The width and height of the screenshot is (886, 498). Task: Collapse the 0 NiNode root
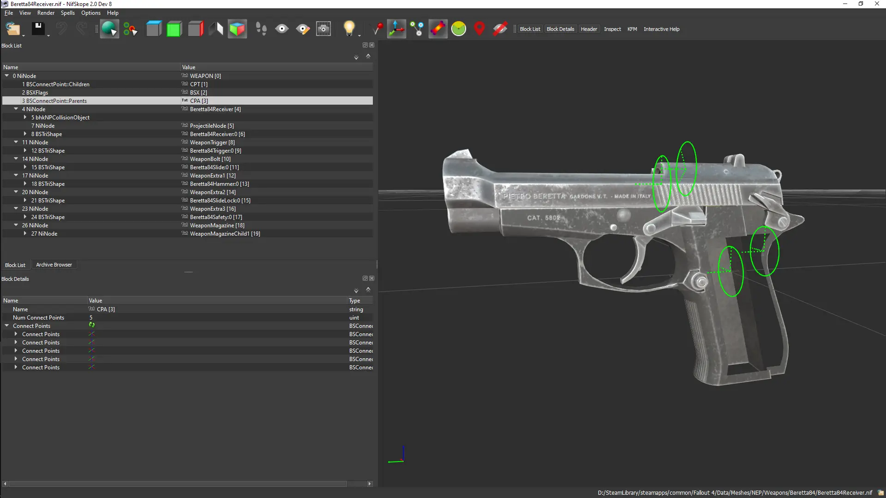(7, 76)
